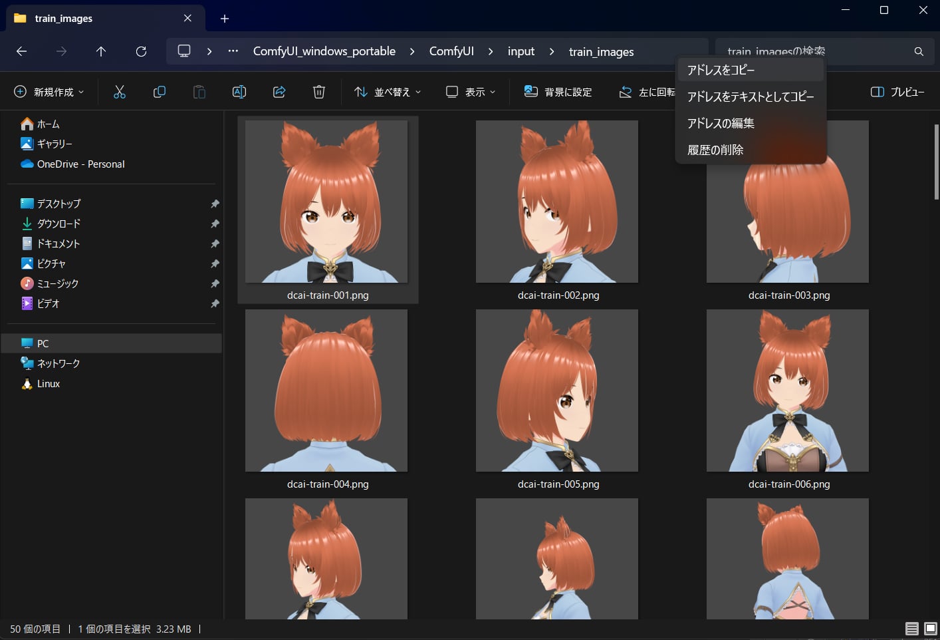This screenshot has width=940, height=640.
Task: Click 左に回転 rotate button
Action: click(x=647, y=92)
